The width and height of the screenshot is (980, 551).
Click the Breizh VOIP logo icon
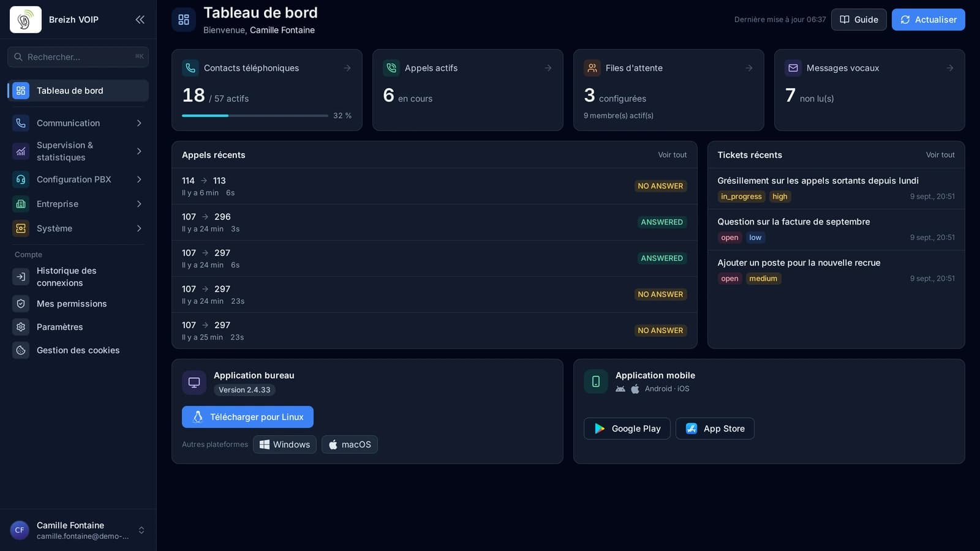[x=26, y=20]
